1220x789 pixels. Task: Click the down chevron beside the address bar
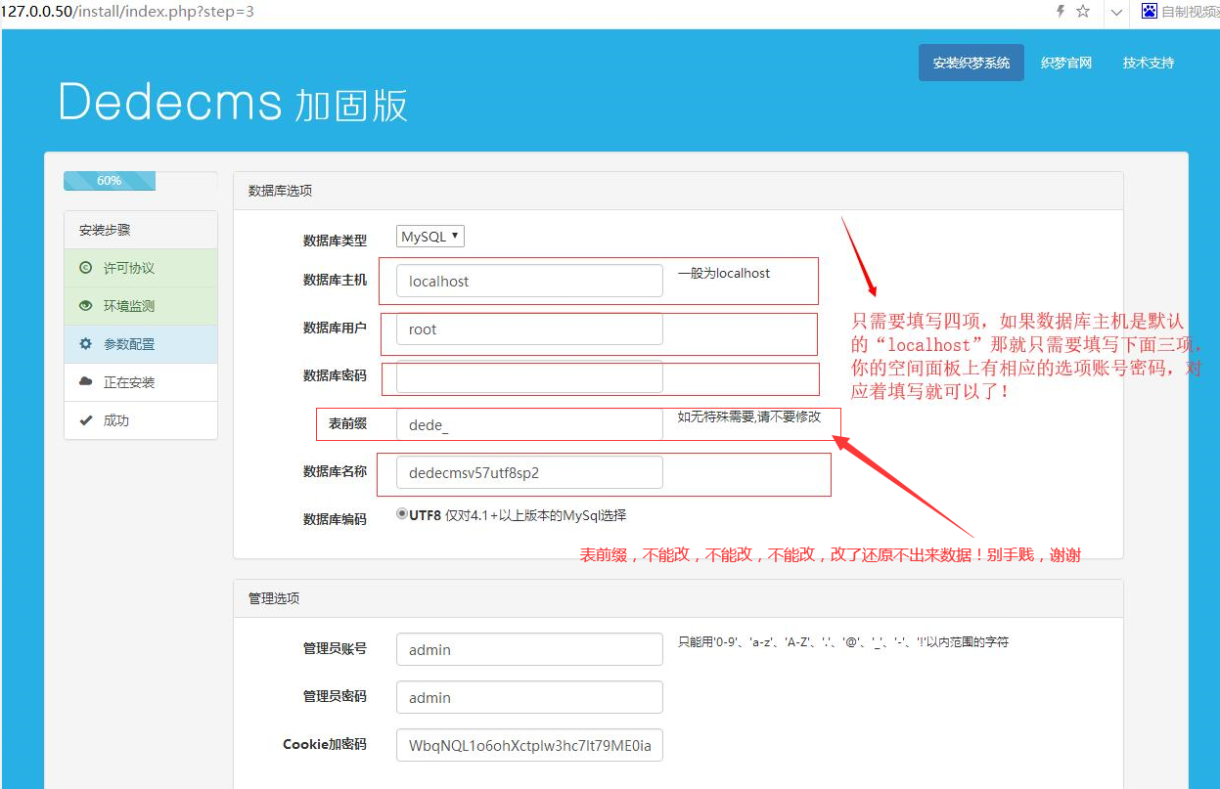1114,13
